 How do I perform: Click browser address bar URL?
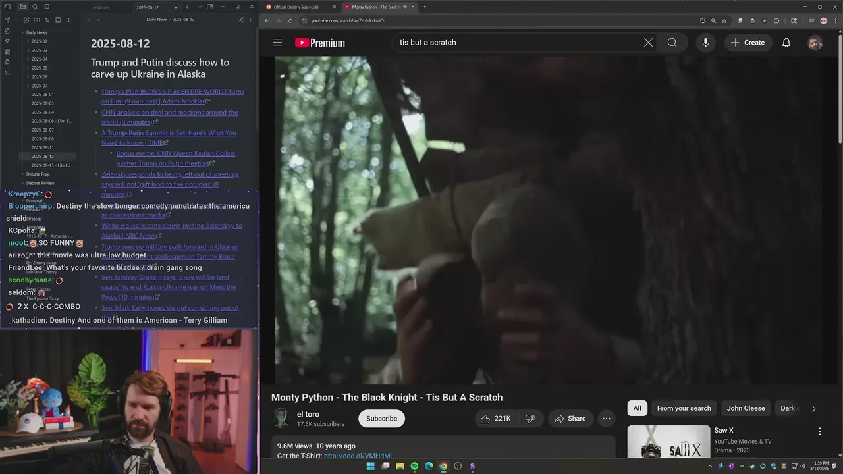pos(348,20)
